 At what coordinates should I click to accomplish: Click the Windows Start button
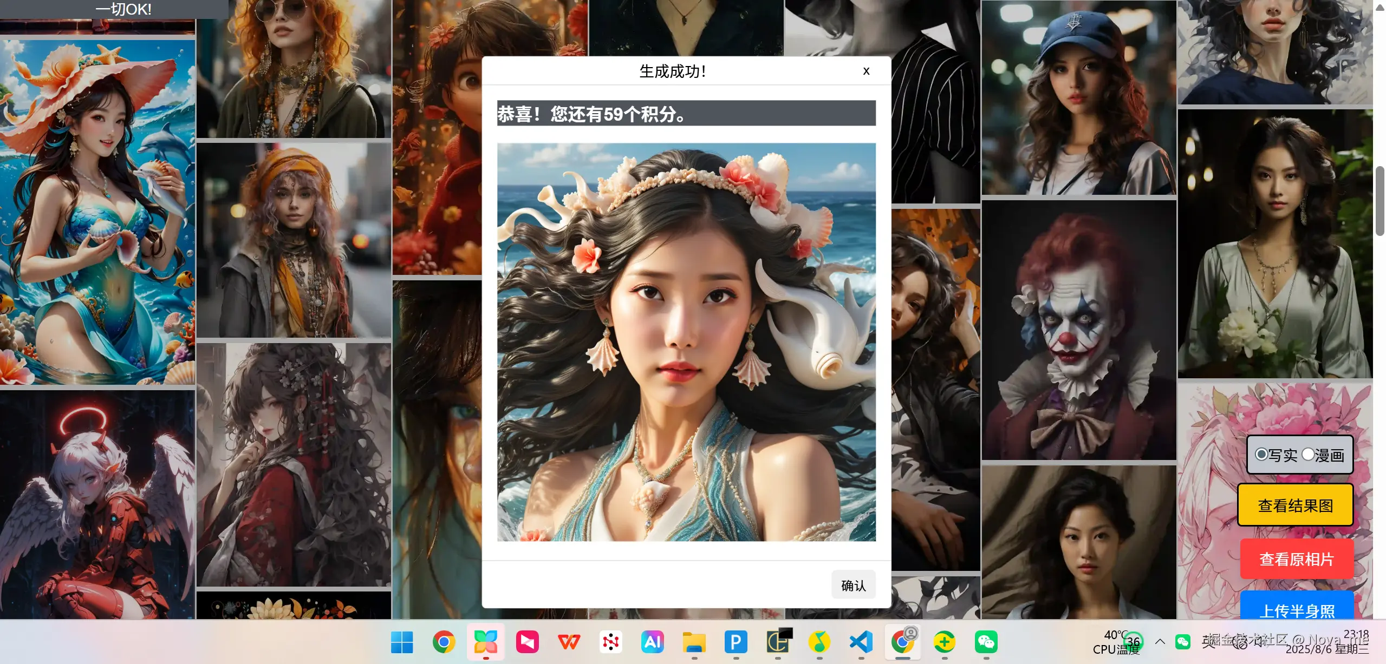coord(401,643)
